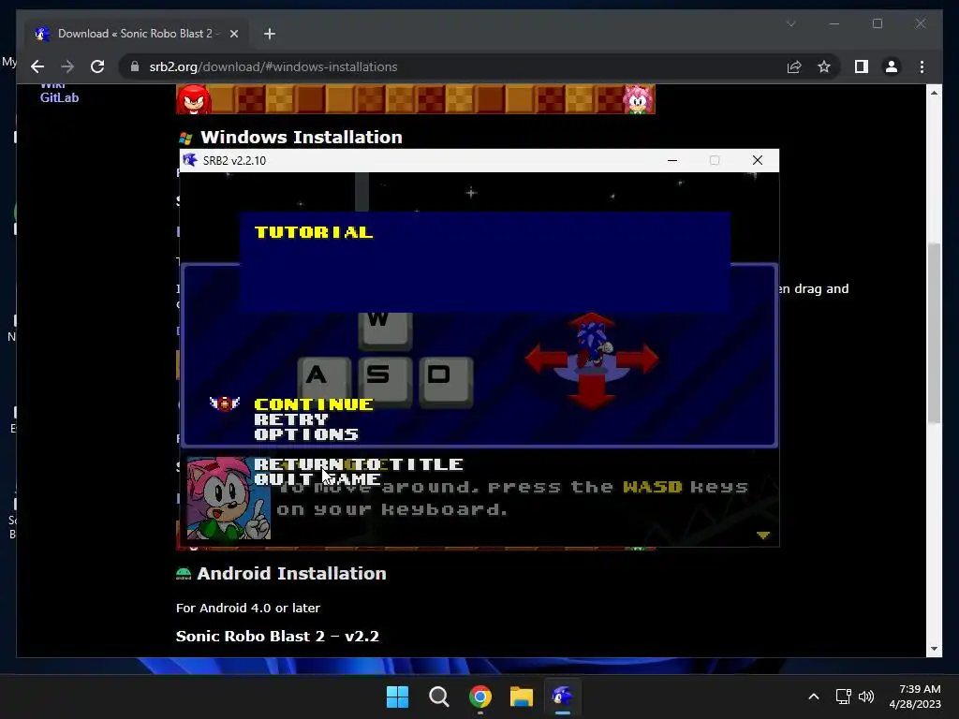Open a new Chrome tab
Viewport: 959px width, 719px height.
[x=270, y=34]
